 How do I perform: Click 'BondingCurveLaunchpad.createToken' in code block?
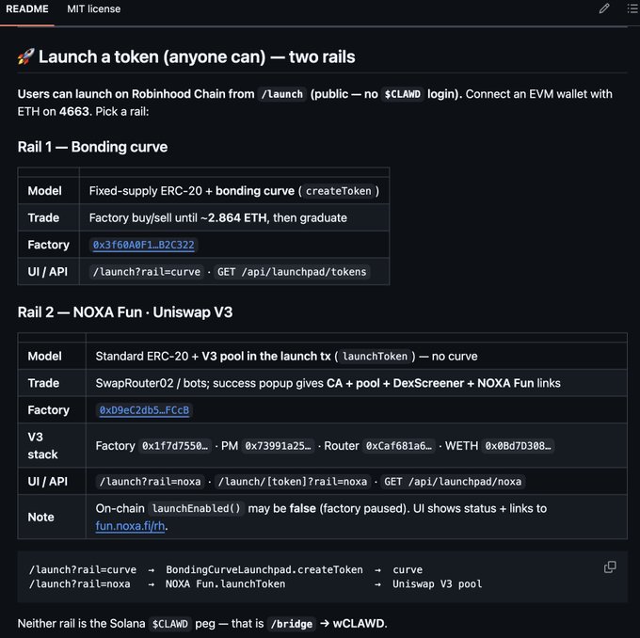pyautogui.click(x=264, y=570)
